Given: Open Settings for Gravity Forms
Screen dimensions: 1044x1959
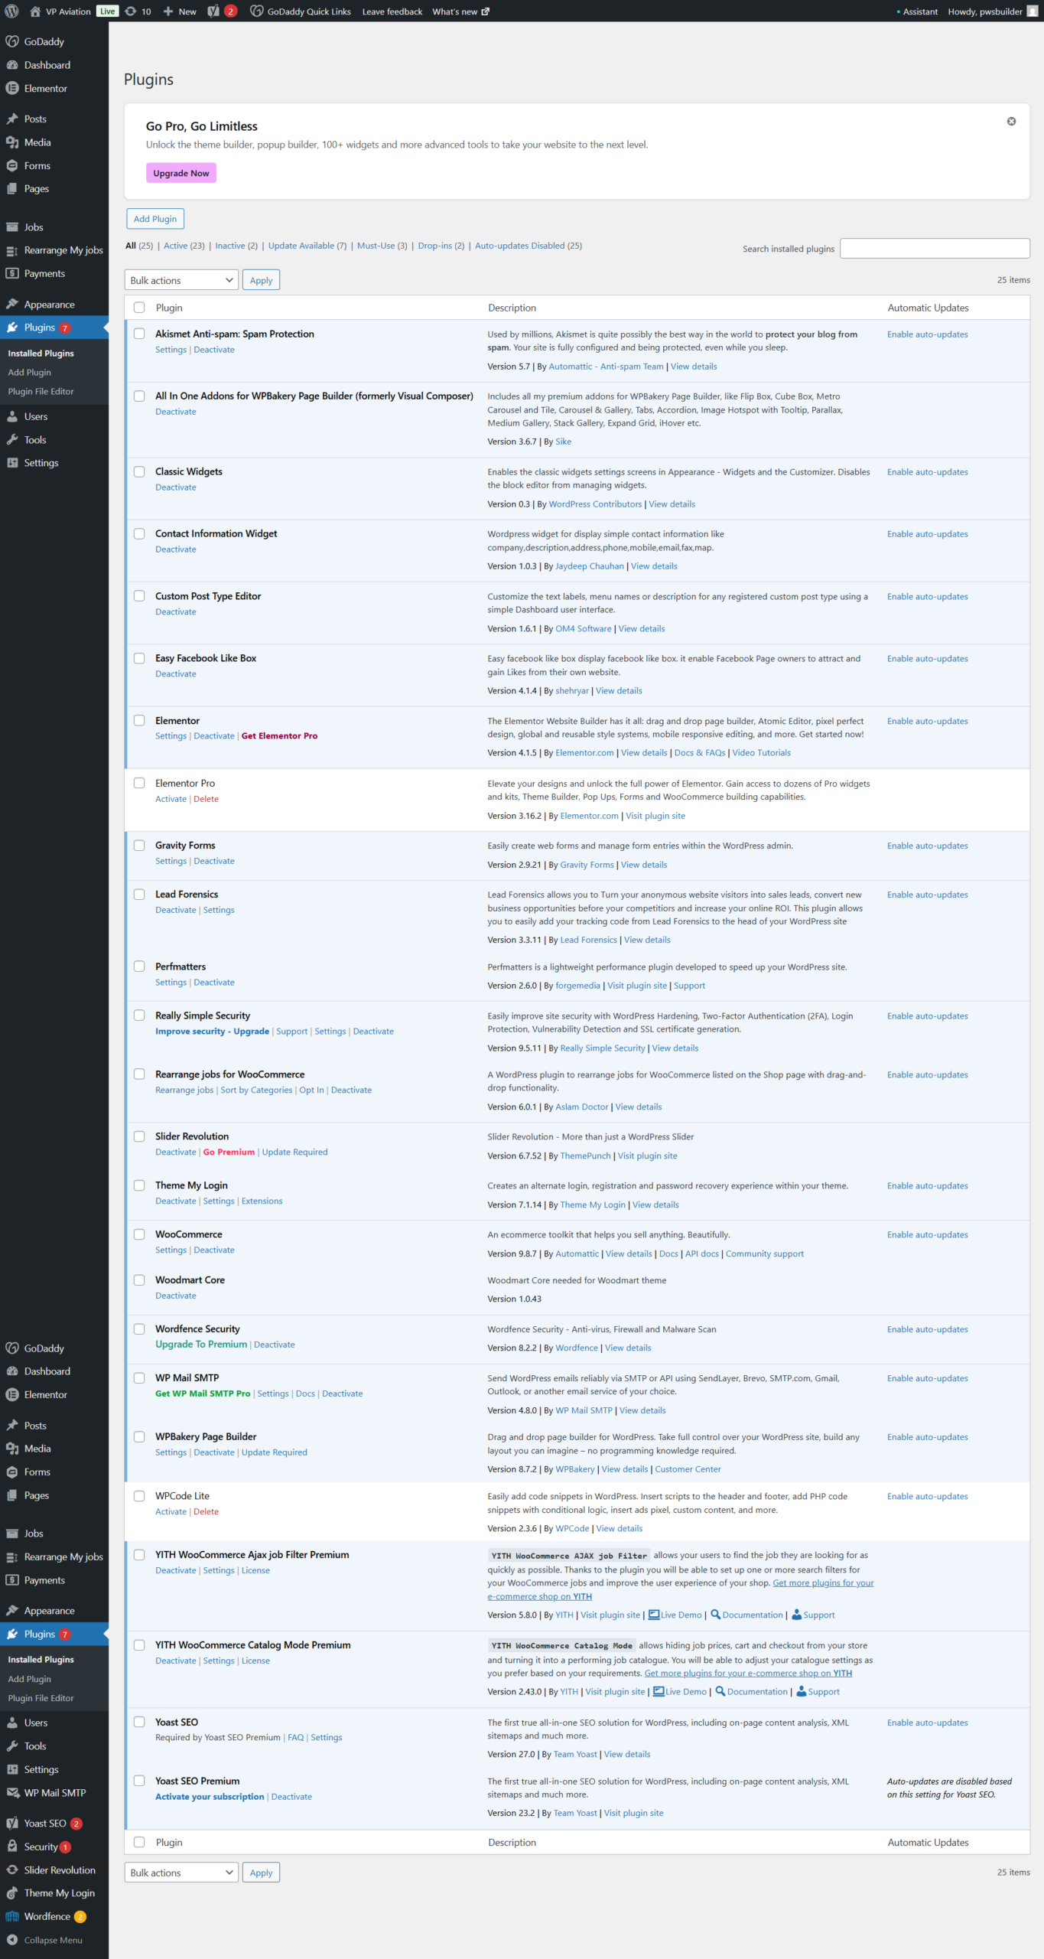Looking at the screenshot, I should [x=171, y=861].
